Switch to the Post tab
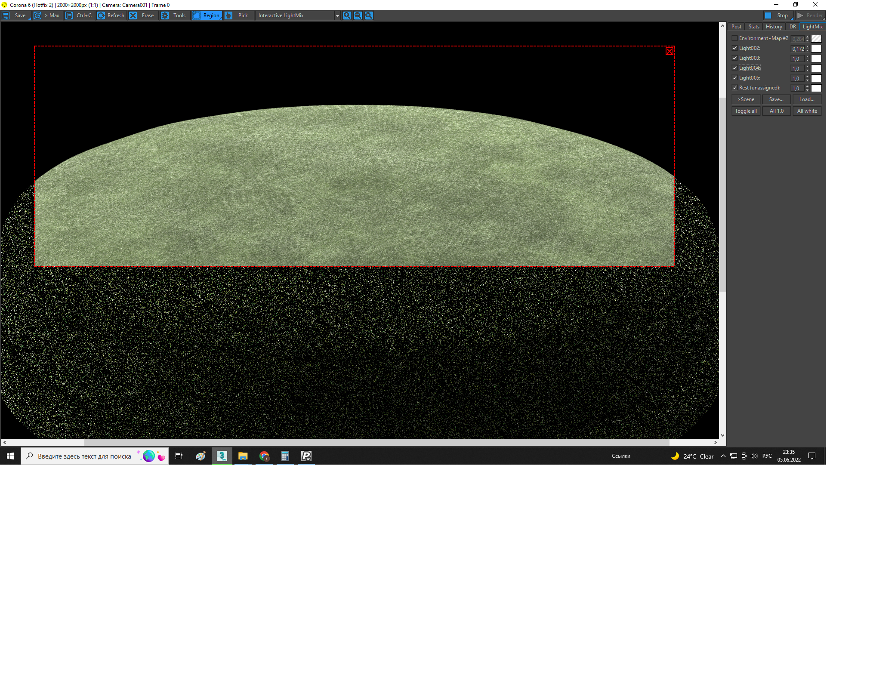Viewport: 870px width, 684px height. pyautogui.click(x=737, y=26)
